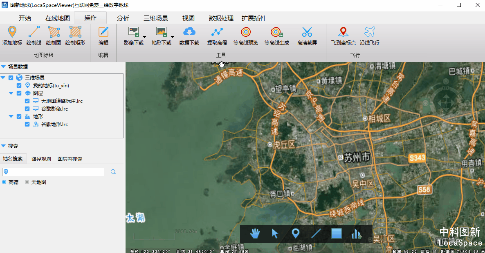This screenshot has height=253, width=485.
Task: Open 等高线预览 contour preview
Action: (x=246, y=36)
